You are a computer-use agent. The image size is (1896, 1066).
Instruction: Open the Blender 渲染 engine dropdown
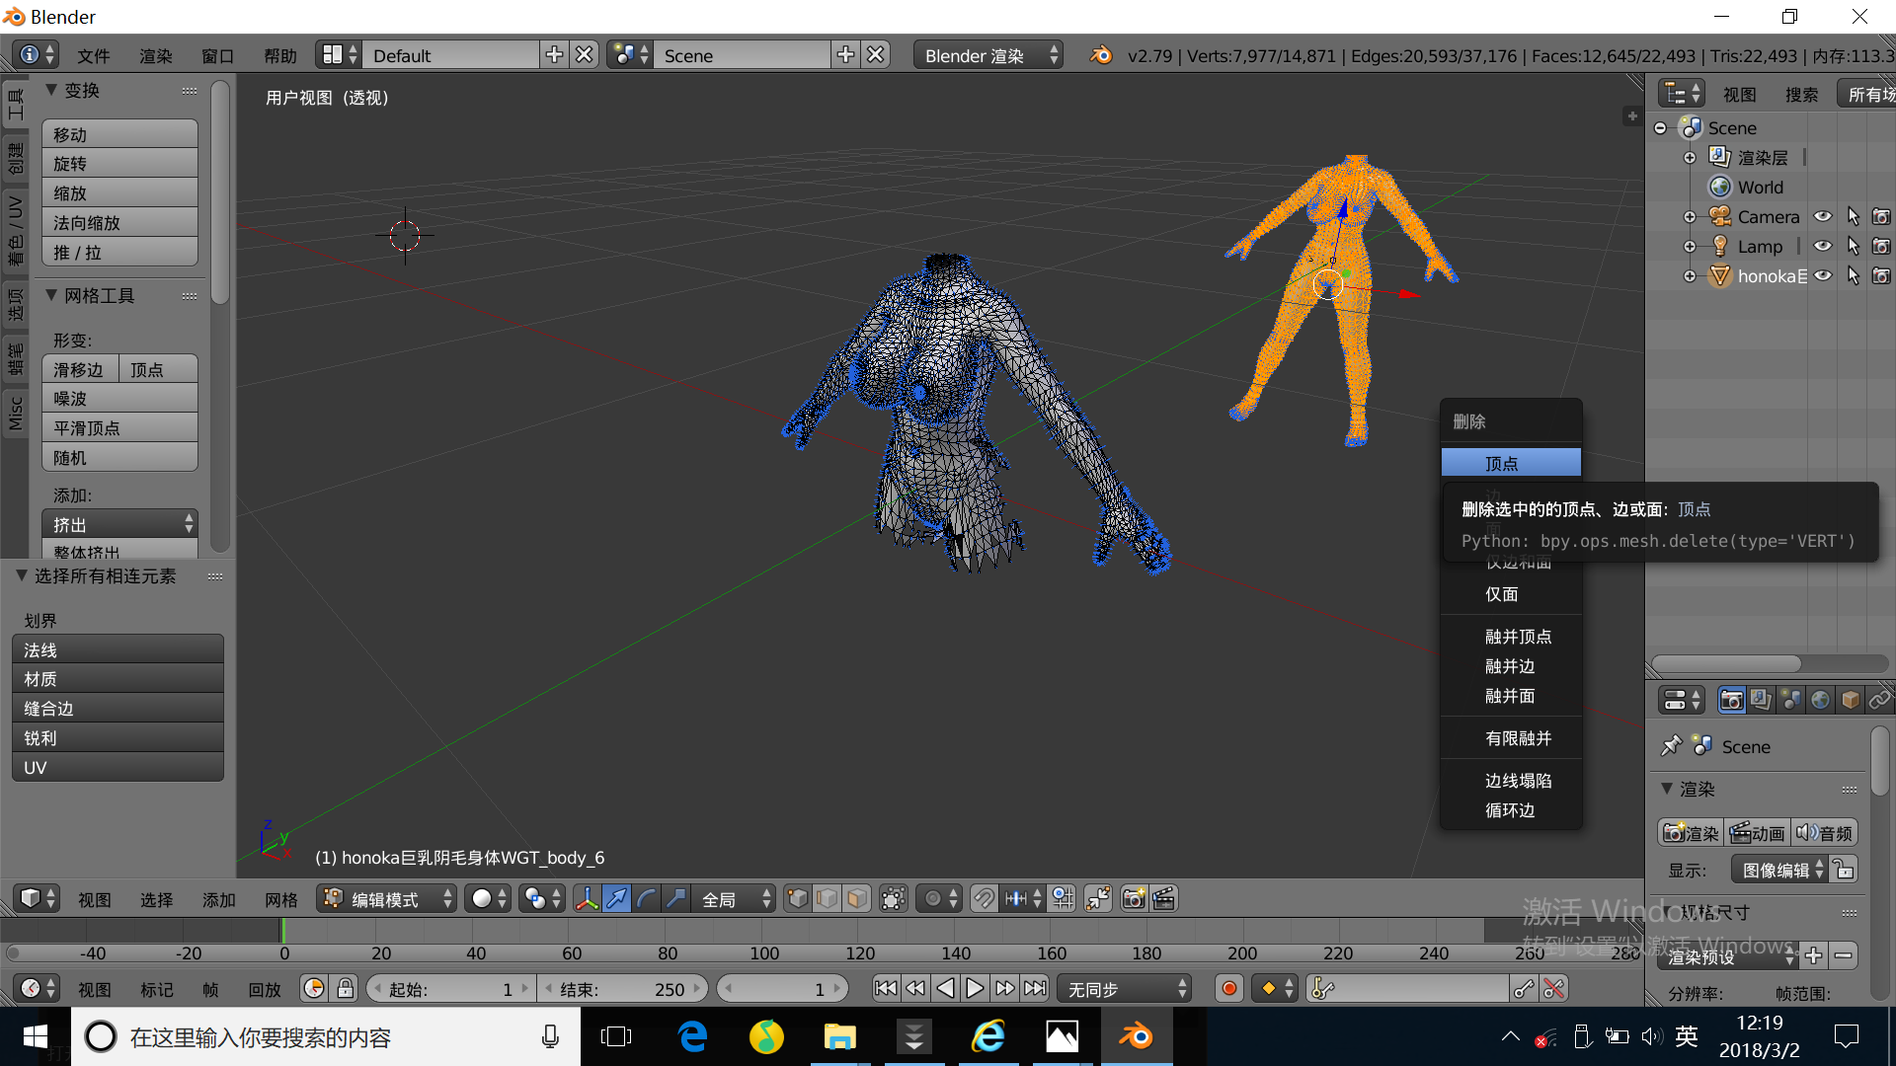989,56
